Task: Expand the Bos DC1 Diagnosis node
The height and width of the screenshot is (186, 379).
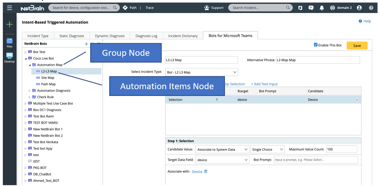Action: pyautogui.click(x=26, y=110)
